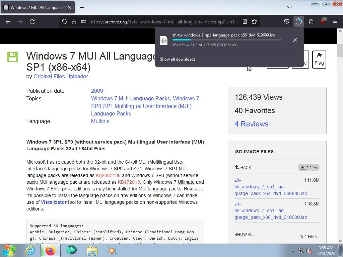Screen dimensions: 343x257
Task: Open the tracking protection shield icon
Action: click(x=65, y=21)
